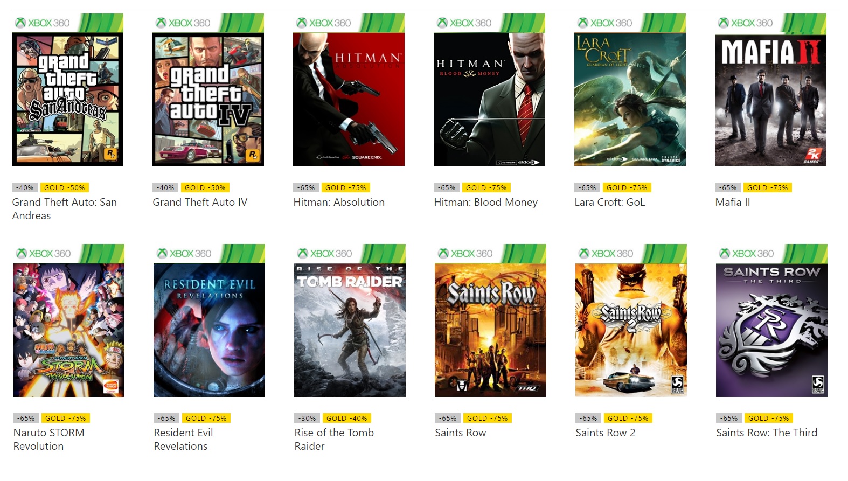Select the Hitman: Absolution cover image

tap(349, 99)
